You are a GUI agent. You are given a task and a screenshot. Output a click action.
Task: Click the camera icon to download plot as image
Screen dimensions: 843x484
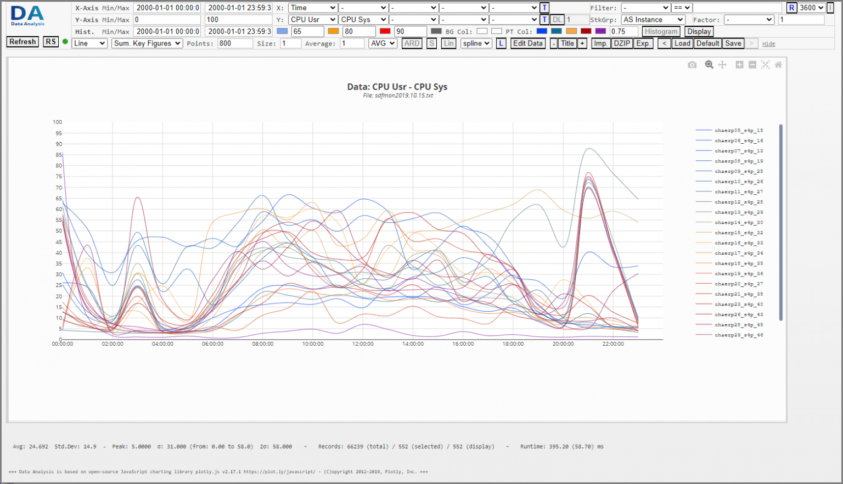click(x=692, y=64)
